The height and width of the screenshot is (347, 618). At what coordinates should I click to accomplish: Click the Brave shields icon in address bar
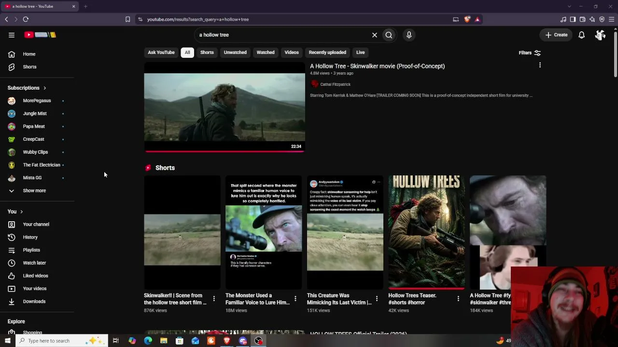(x=467, y=19)
